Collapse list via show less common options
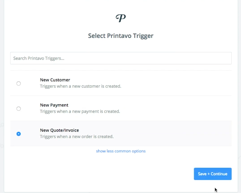The image size is (241, 193). 121,151
